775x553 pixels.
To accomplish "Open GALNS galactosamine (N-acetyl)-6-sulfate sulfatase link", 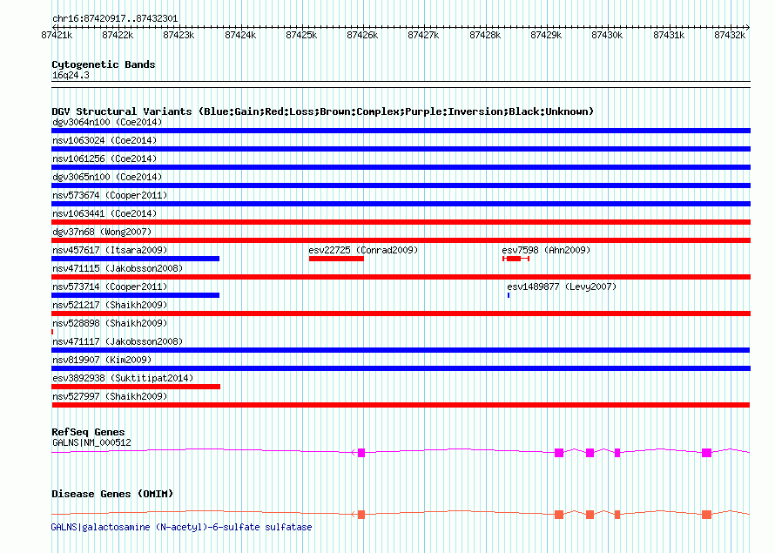I will (x=181, y=527).
